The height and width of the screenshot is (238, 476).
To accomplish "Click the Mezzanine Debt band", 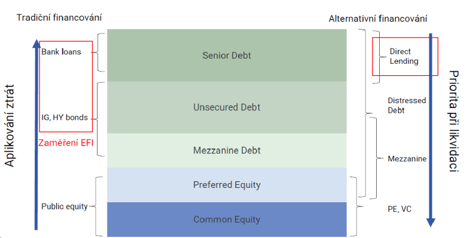I will [x=227, y=150].
